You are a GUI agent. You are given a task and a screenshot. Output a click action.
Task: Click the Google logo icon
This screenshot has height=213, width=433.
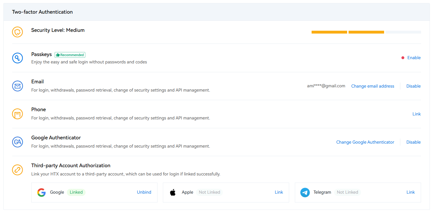[42, 193]
